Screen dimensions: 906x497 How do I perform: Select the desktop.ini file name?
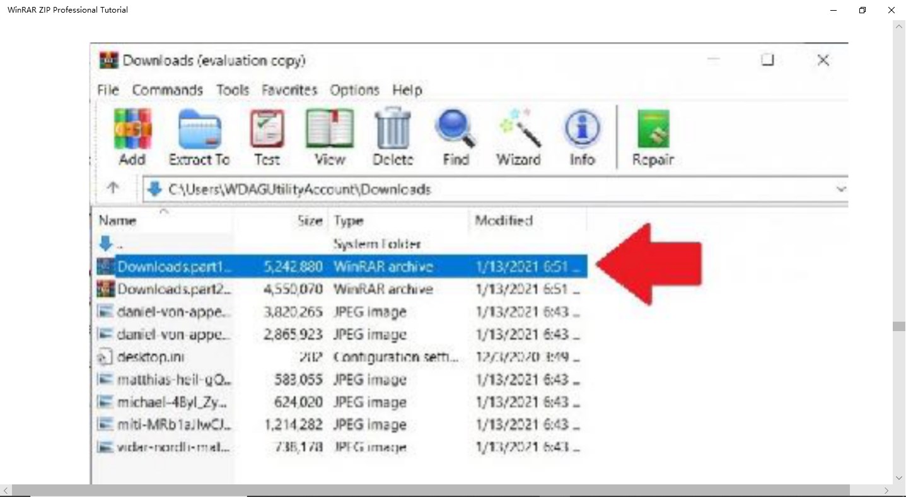click(x=150, y=357)
